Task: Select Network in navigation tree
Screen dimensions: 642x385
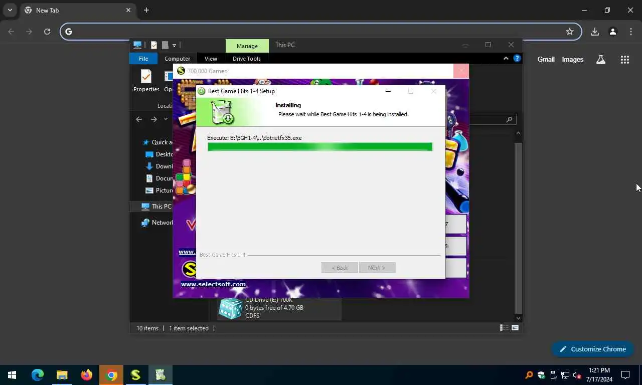Action: [157, 222]
